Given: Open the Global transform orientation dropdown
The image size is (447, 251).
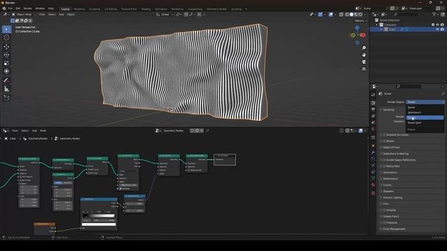Looking at the screenshot, I should tap(165, 15).
